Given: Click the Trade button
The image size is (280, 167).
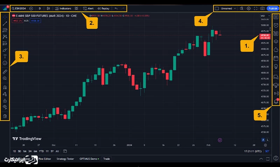Looking at the screenshot, I should pos(106,159).
